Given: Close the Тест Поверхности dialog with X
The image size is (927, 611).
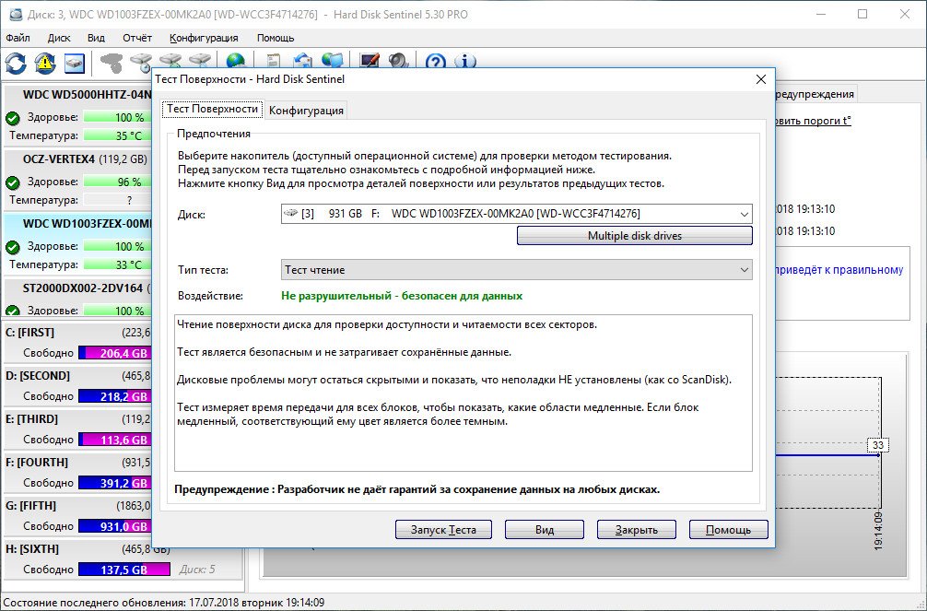Looking at the screenshot, I should click(761, 79).
